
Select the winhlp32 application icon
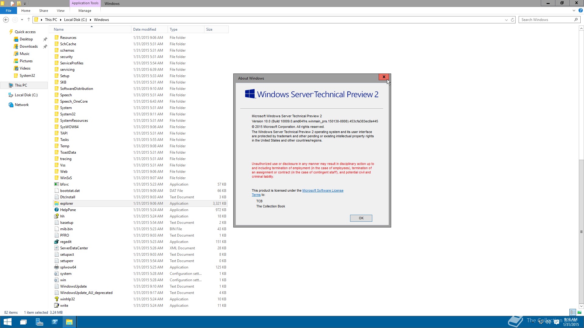57,299
